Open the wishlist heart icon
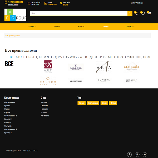Viewport: 158px width, 158px height. (143, 13)
